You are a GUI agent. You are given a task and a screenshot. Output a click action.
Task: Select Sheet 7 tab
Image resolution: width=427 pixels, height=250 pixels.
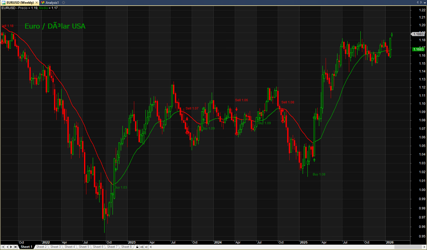(x=112, y=247)
